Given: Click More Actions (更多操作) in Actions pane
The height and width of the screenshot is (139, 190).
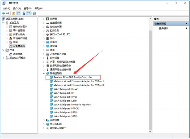Looking at the screenshot, I should 164,28.
